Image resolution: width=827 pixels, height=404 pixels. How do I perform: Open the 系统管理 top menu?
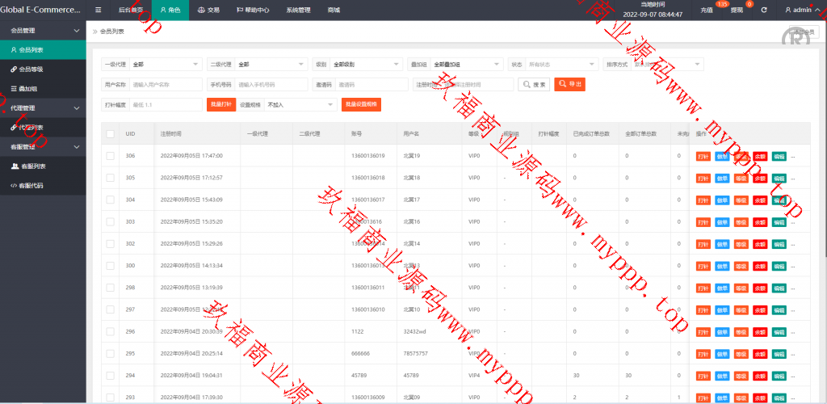pos(298,11)
